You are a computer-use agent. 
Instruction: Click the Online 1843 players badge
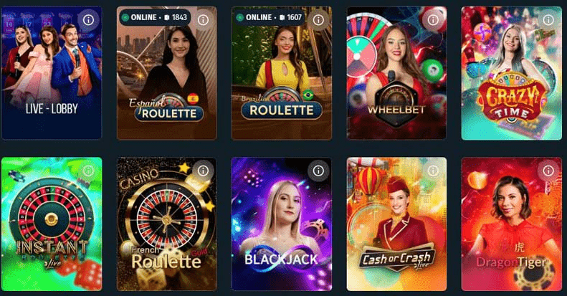tap(155, 17)
